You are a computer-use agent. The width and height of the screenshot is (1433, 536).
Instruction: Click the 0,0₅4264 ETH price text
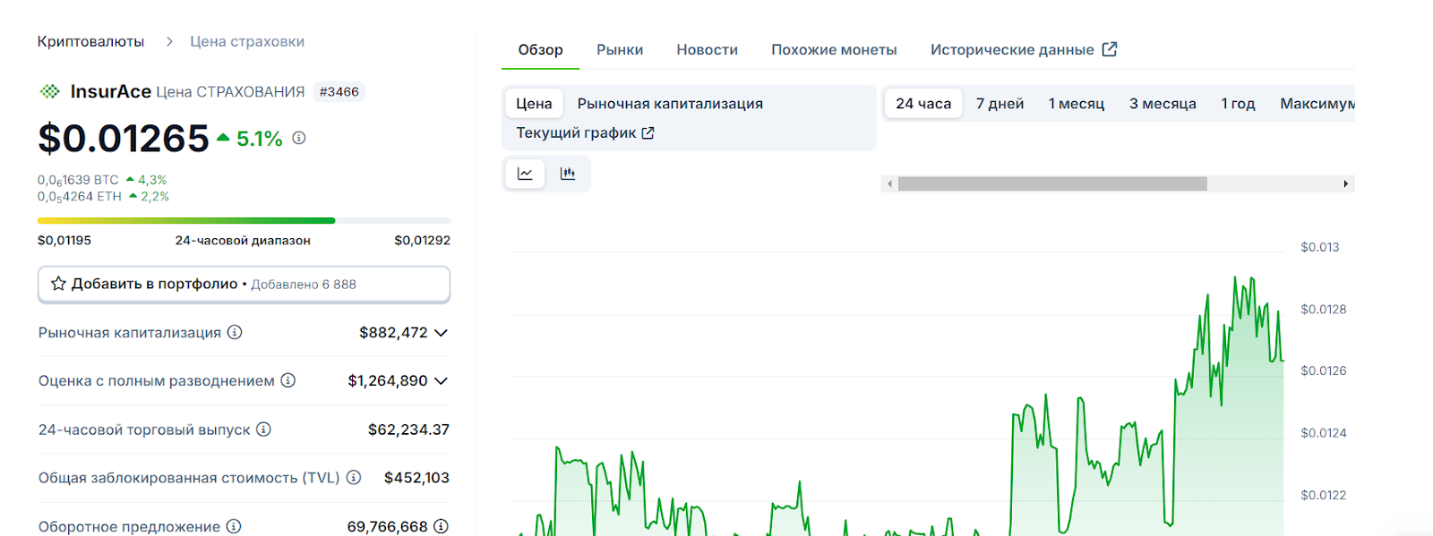coord(80,196)
